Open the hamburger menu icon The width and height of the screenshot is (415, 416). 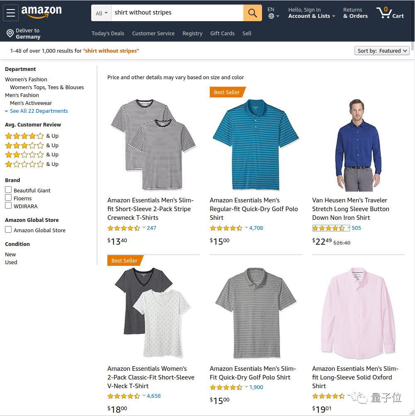(11, 13)
